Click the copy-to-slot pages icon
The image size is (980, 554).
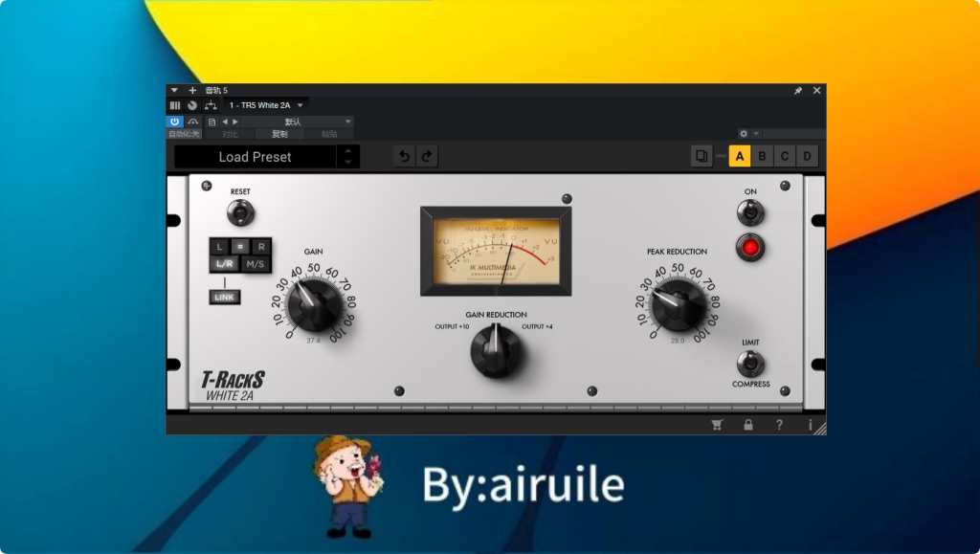pos(702,156)
